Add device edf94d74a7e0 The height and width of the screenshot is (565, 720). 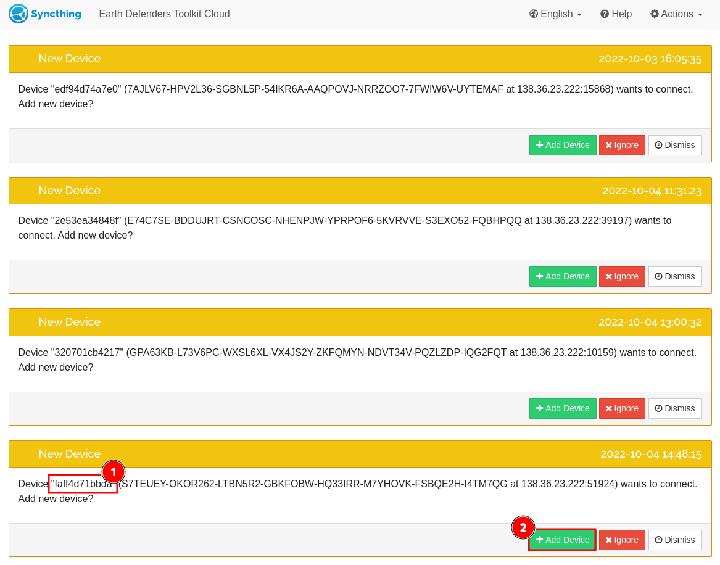pos(563,145)
